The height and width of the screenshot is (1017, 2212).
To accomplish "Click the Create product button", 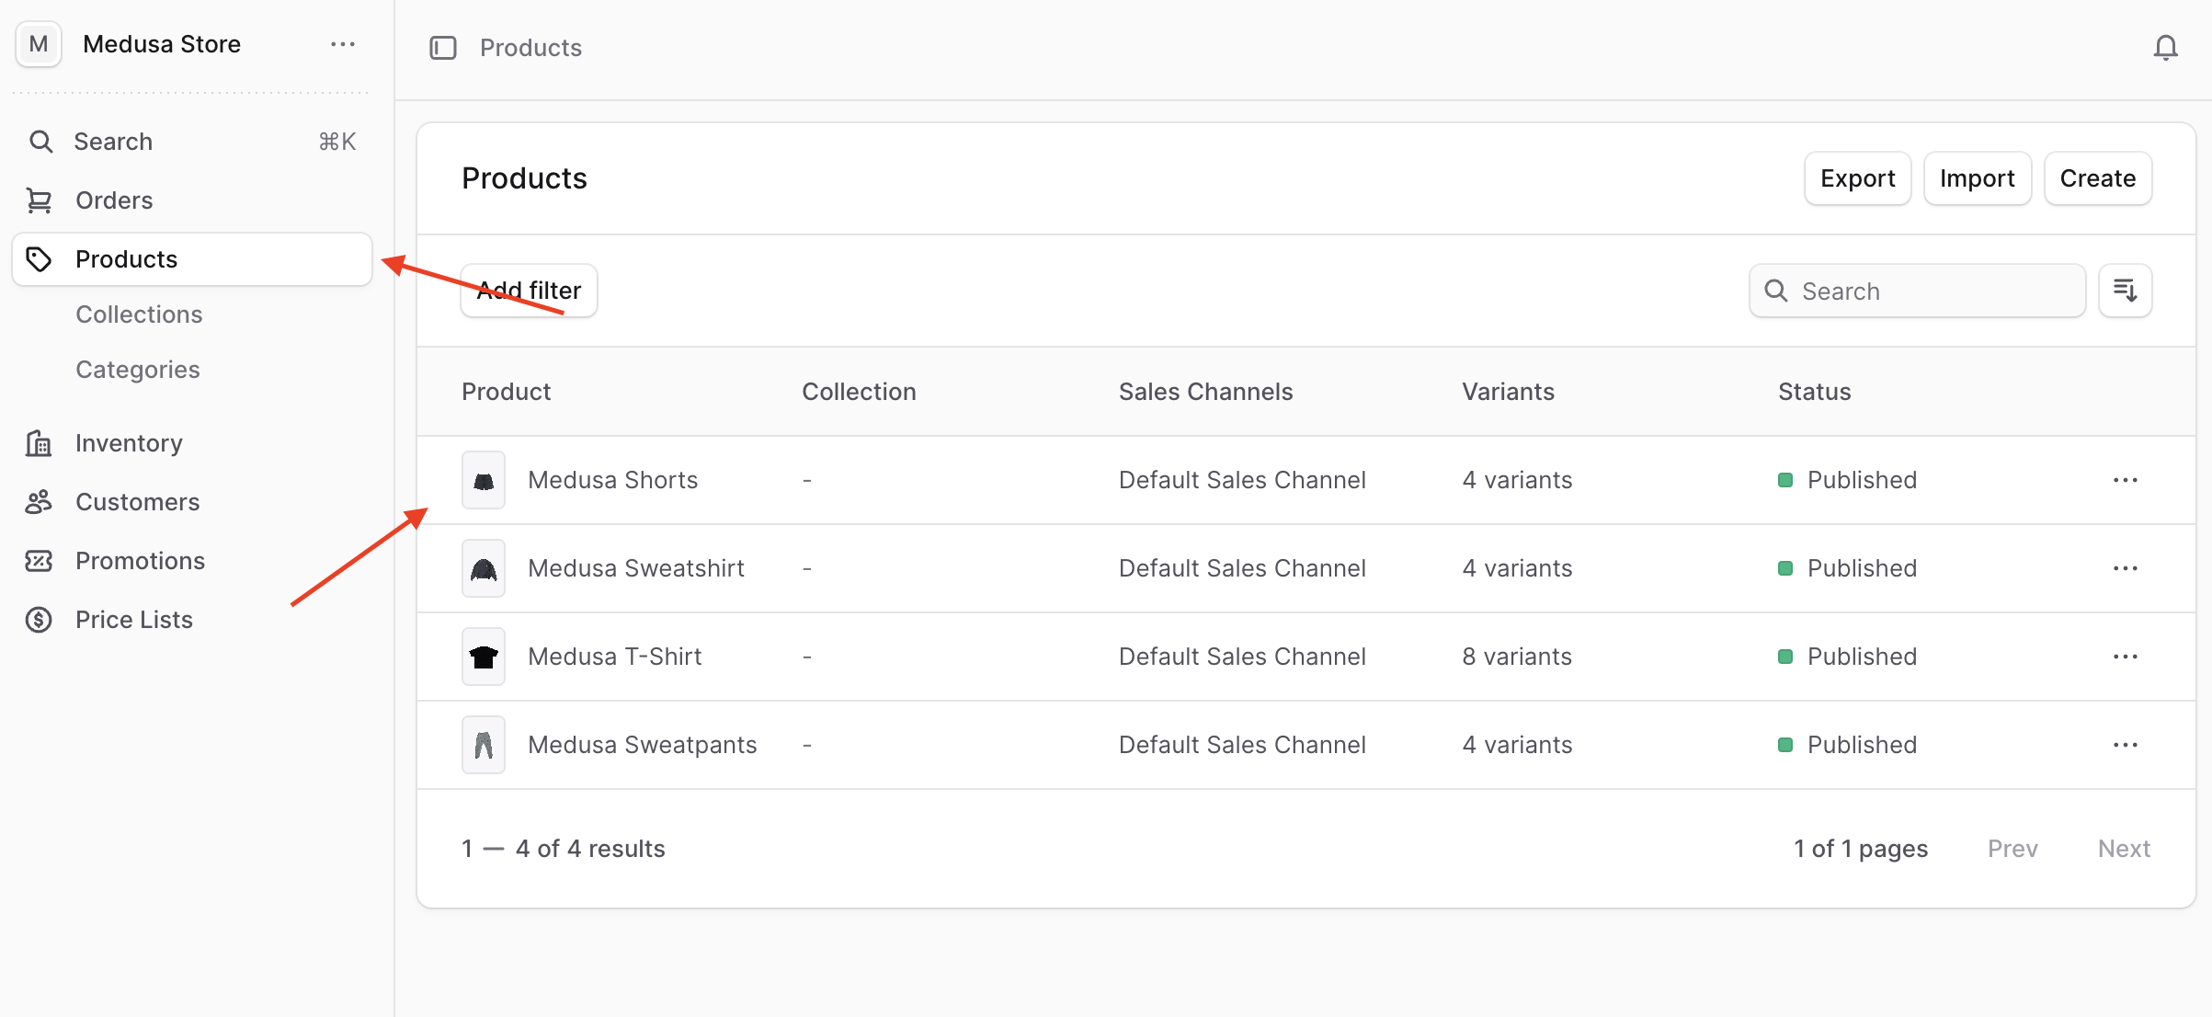I will pyautogui.click(x=2097, y=178).
